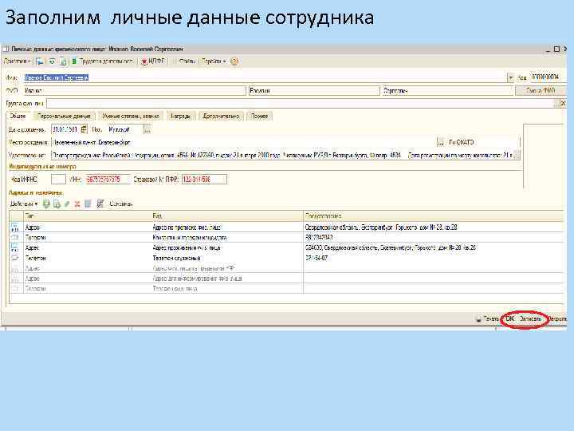Select the Адрес по прописке физ. лица row
Screen dimensions: 574x431
286,227
